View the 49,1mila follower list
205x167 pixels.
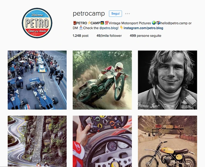coord(109,36)
